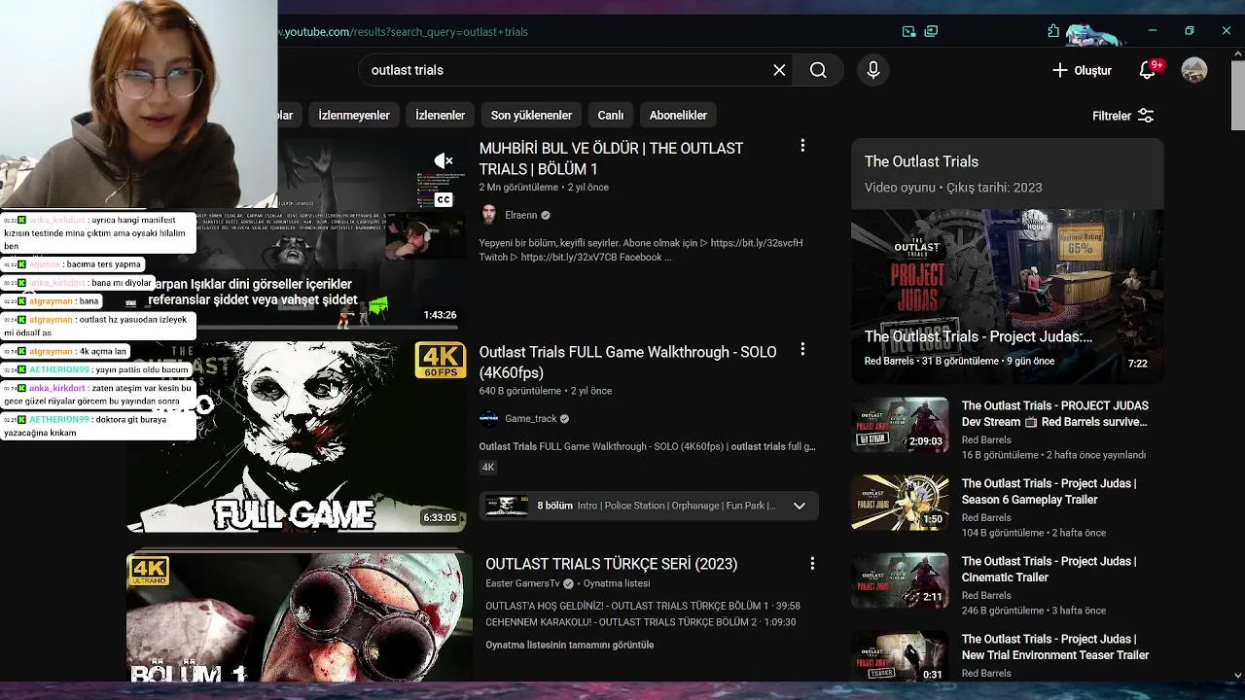Open the FULL GAME walkthrough thumbnail

[297, 437]
